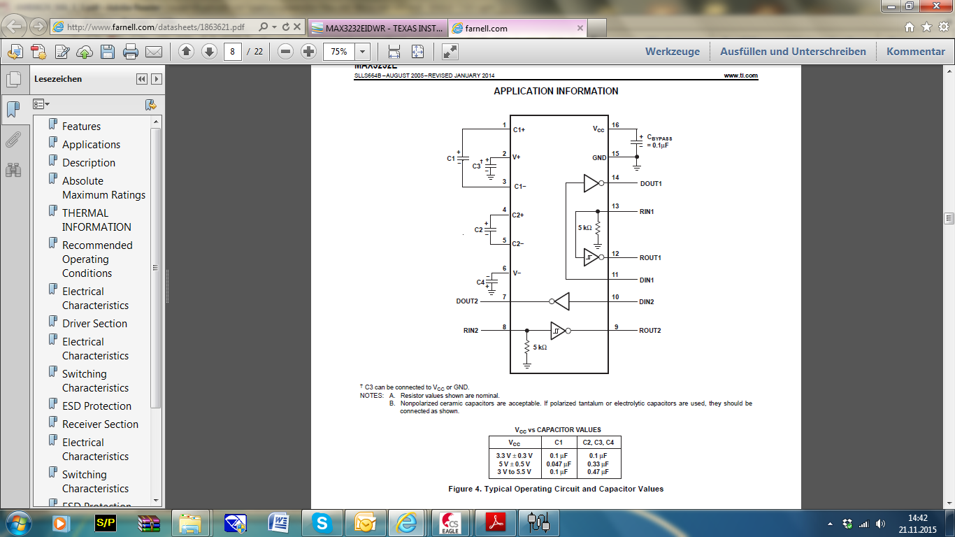Screen dimensions: 955x537
Task: Open the address bar autocomplete dropdown arrow
Action: click(275, 27)
